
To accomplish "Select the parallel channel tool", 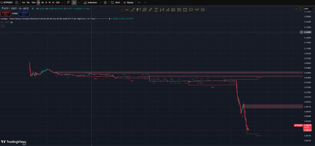I will click(168, 10).
